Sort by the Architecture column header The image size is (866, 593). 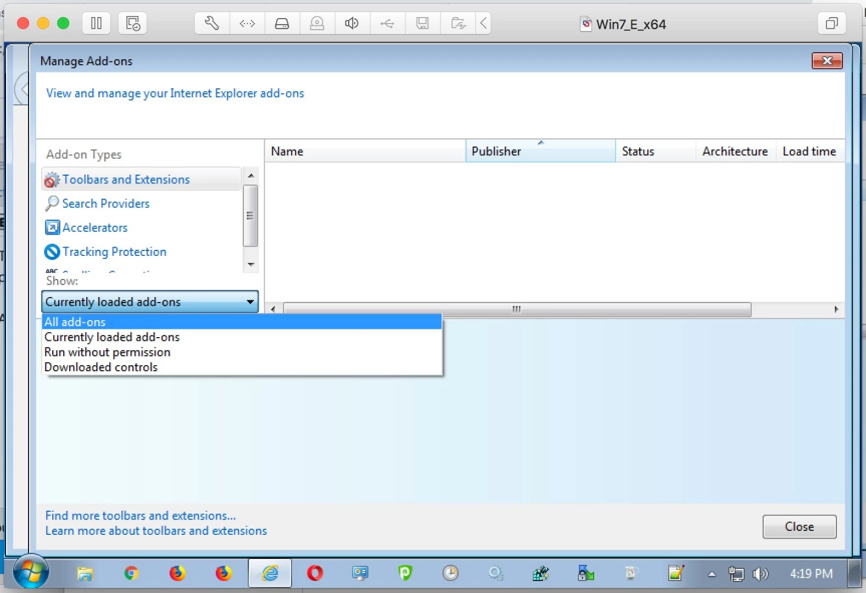point(736,151)
